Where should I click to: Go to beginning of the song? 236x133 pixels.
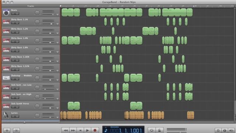pyautogui.click(x=80, y=130)
